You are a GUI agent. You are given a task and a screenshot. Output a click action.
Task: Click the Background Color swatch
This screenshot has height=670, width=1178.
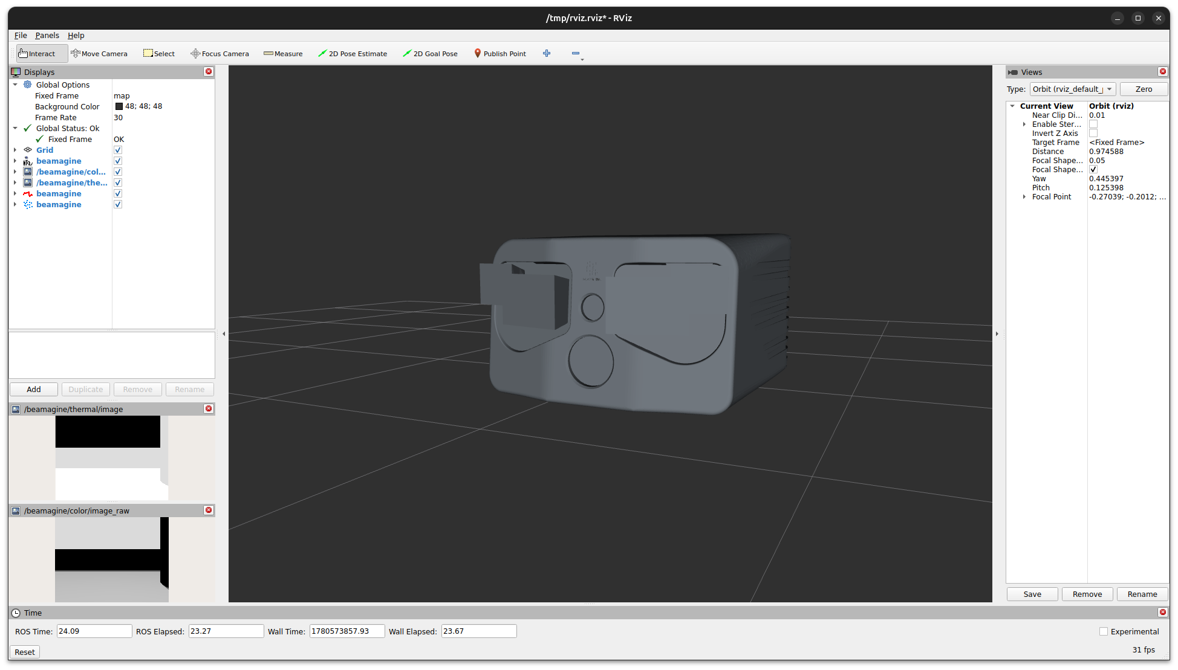coord(119,106)
